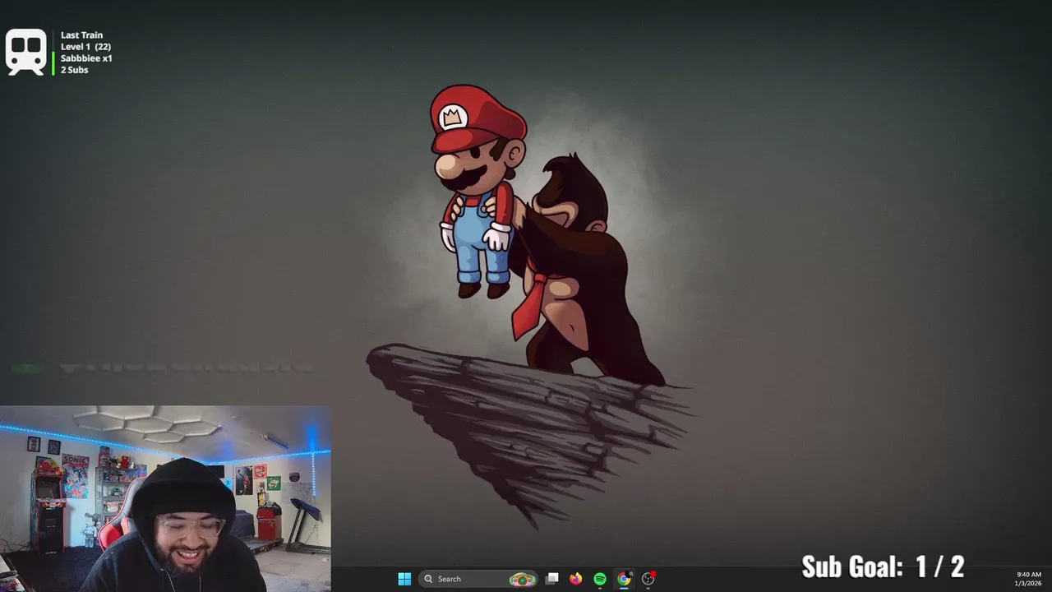Click the "Sabbiiee x1" text
The height and width of the screenshot is (592, 1052).
(86, 58)
